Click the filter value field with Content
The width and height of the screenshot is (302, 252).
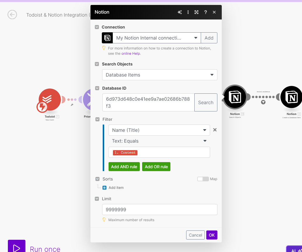click(x=159, y=152)
